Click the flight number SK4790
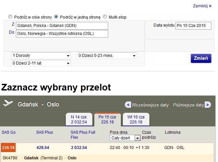 10,158
